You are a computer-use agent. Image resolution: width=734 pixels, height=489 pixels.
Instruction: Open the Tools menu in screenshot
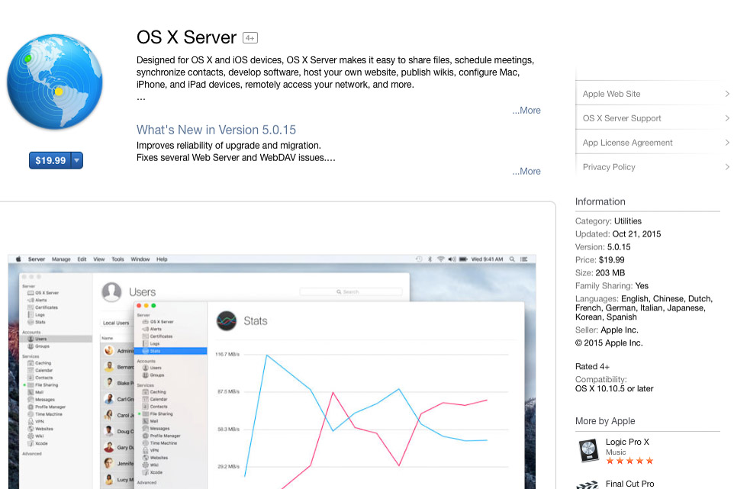[118, 259]
